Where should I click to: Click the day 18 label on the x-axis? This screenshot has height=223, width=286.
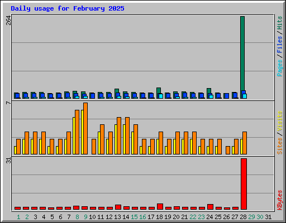pyautogui.click(x=159, y=217)
